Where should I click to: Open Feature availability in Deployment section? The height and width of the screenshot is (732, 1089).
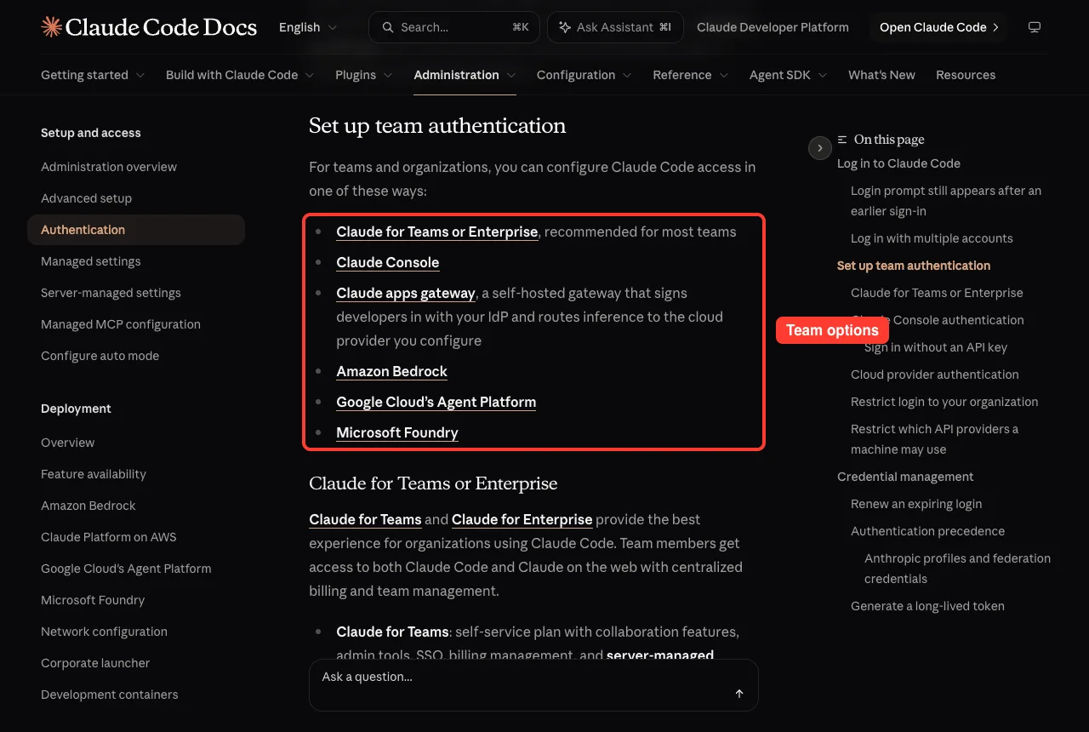[94, 474]
